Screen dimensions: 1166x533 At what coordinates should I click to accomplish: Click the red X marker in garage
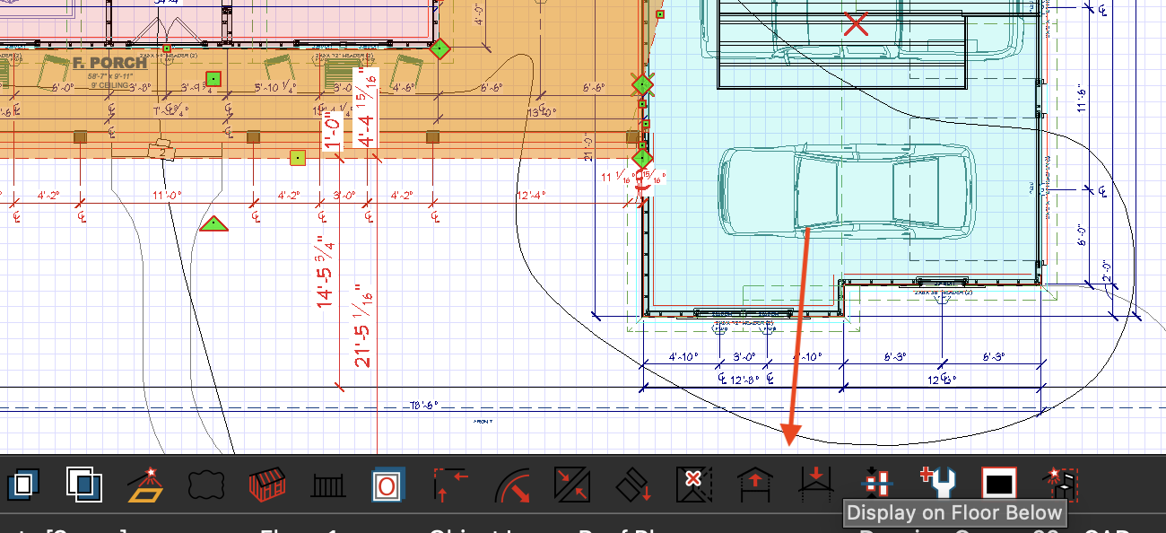(x=857, y=24)
